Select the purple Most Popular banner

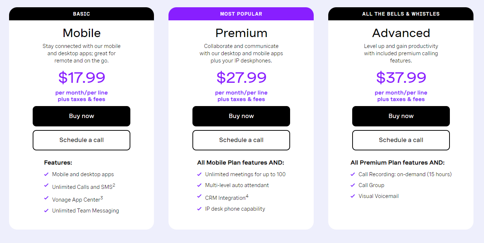(241, 14)
